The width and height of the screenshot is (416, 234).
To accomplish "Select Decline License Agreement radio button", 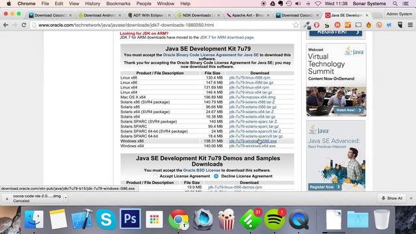I will (216, 176).
